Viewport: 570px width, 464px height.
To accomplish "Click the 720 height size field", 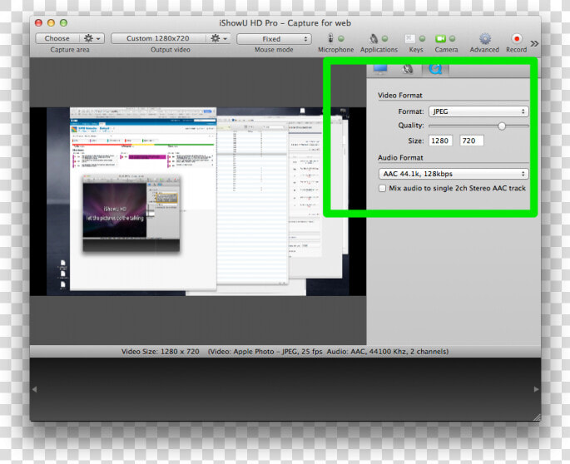I will pos(472,141).
